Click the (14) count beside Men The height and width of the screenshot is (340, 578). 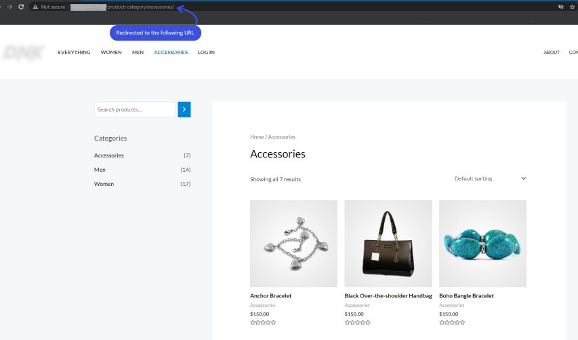186,170
